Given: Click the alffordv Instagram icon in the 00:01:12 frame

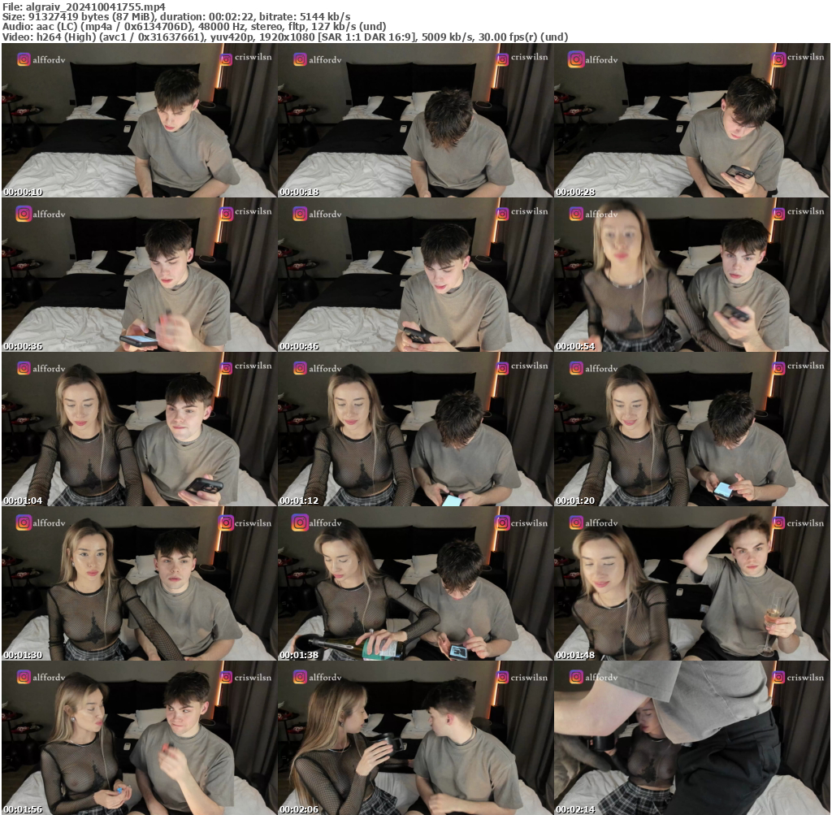Looking at the screenshot, I should click(300, 367).
